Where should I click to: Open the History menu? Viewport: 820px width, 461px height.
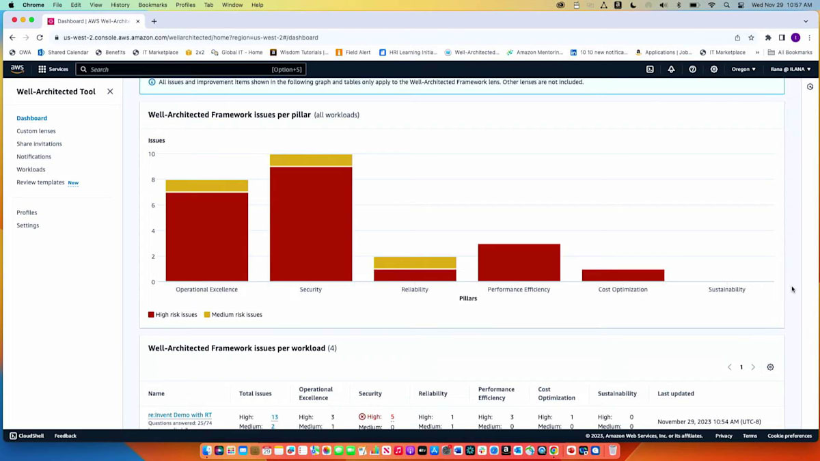[120, 5]
